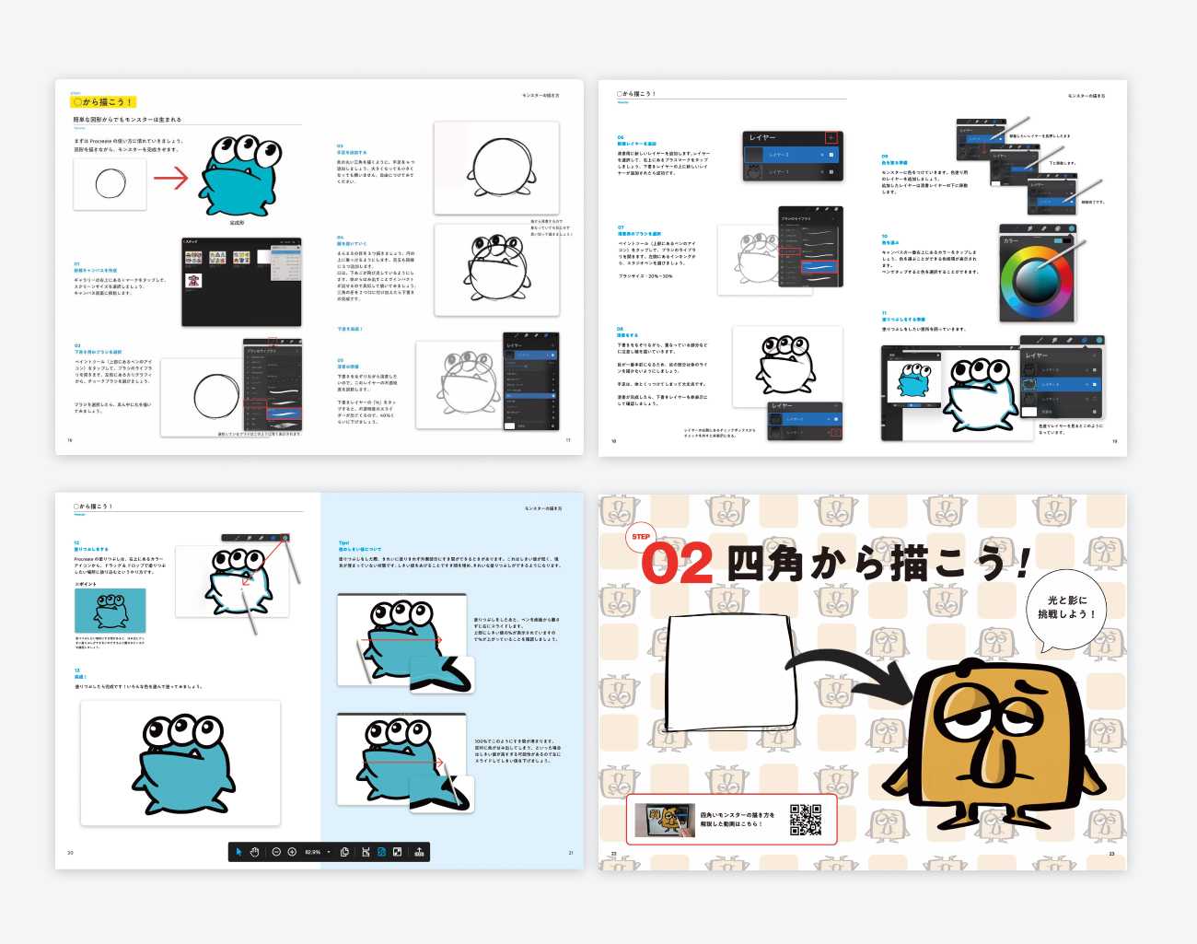
Task: Click the fit-to-page icon in toolbar
Action: (x=366, y=852)
